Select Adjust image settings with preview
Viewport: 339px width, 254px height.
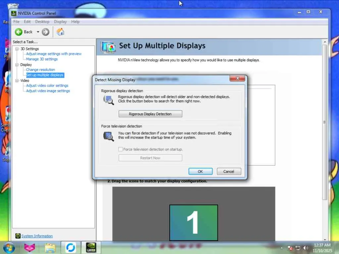pos(54,54)
